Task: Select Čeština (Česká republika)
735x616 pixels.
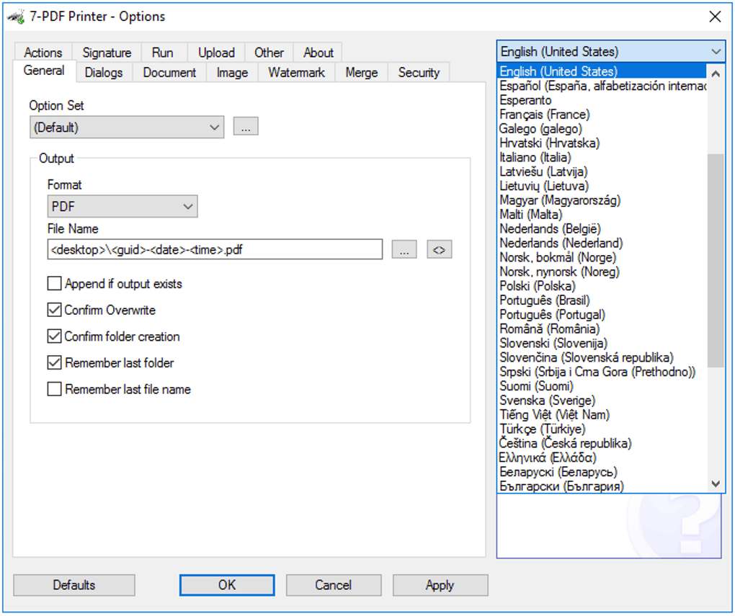Action: coord(602,443)
